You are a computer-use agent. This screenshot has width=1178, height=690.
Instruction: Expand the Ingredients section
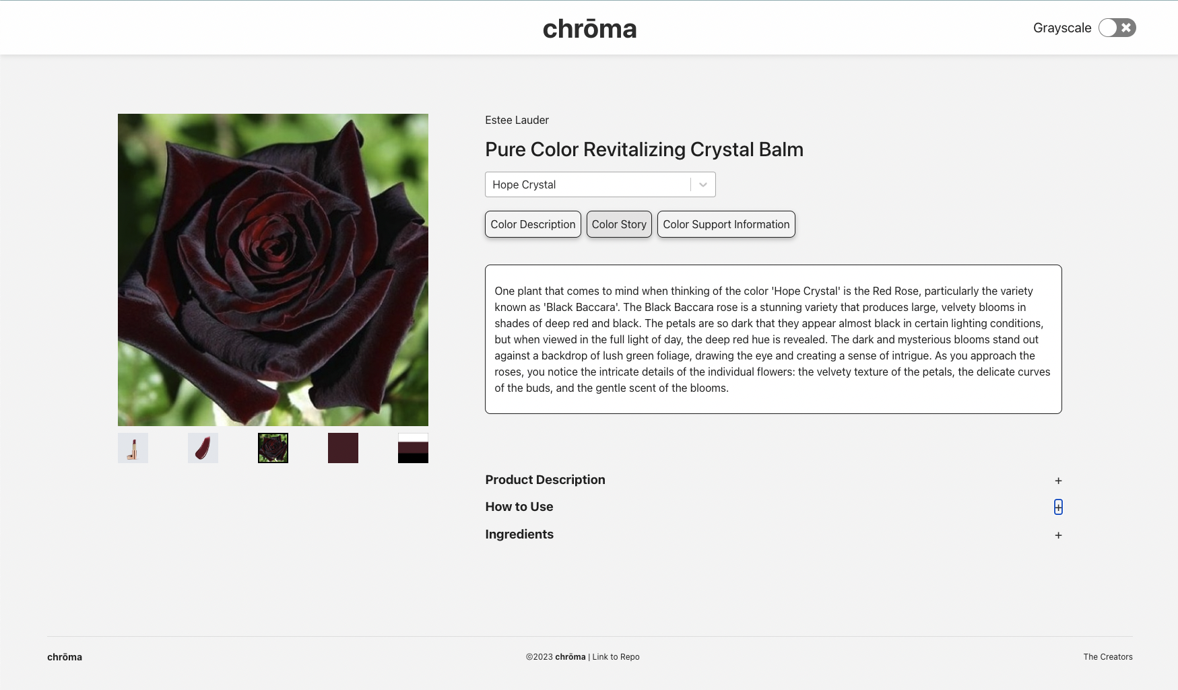click(x=1058, y=535)
